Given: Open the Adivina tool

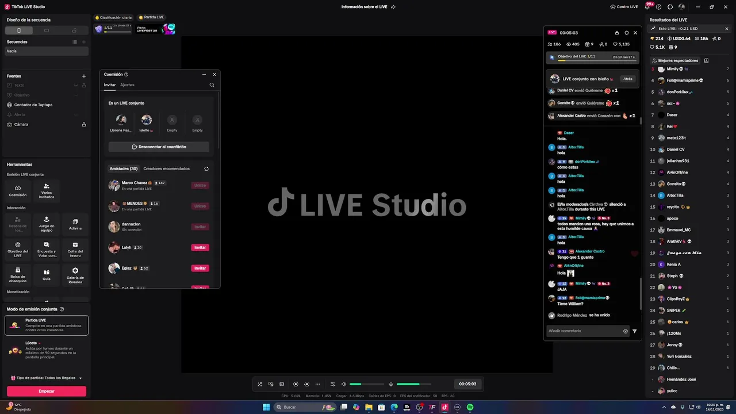Looking at the screenshot, I should pos(75,224).
